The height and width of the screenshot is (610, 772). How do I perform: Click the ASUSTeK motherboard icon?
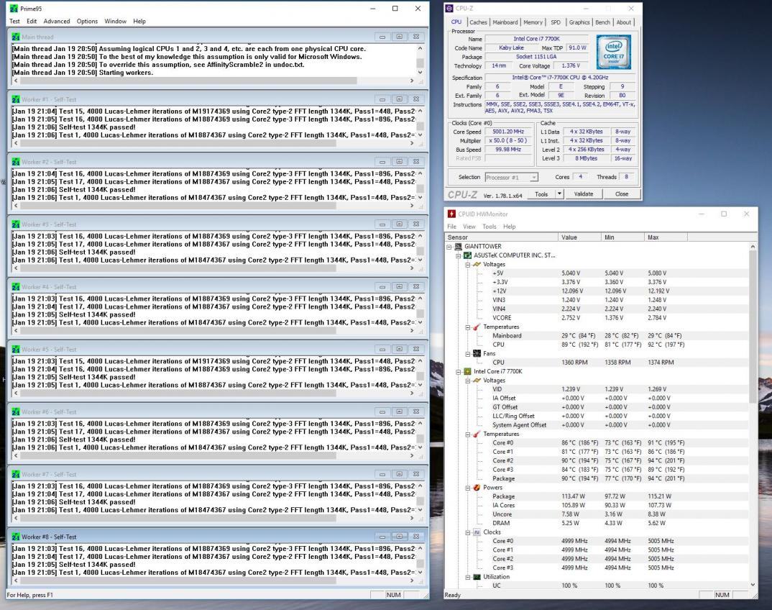click(467, 255)
